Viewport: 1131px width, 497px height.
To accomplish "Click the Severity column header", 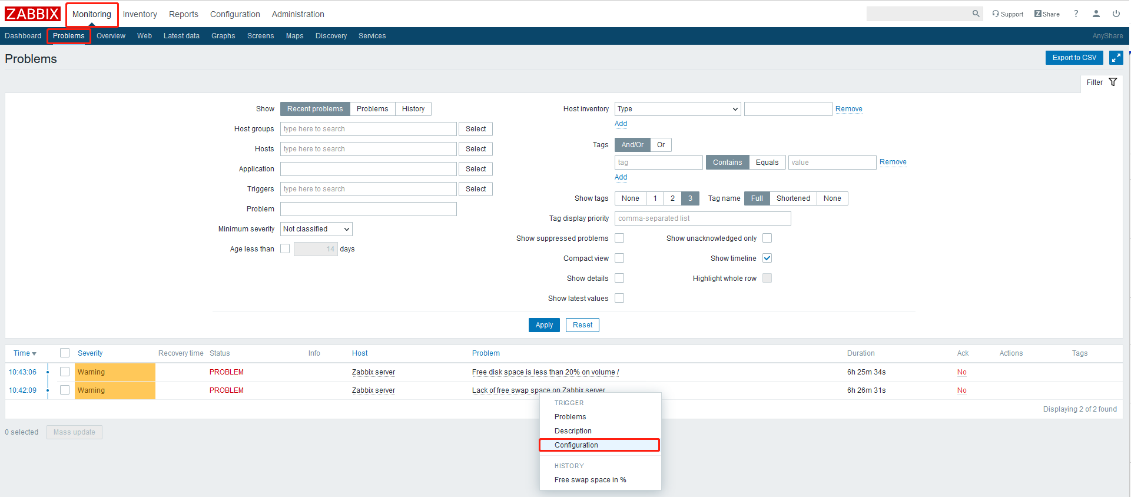I will (90, 353).
